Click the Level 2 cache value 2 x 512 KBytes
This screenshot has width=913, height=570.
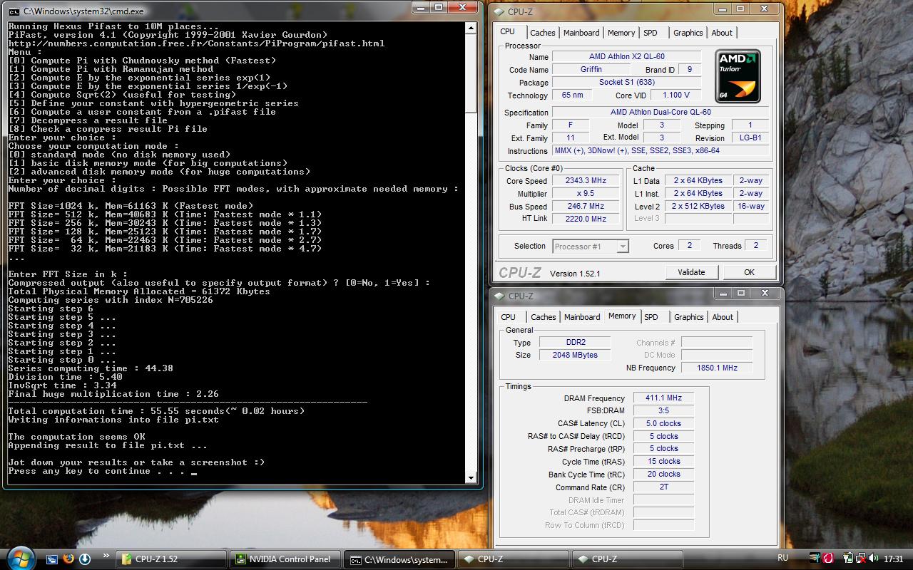coord(698,207)
